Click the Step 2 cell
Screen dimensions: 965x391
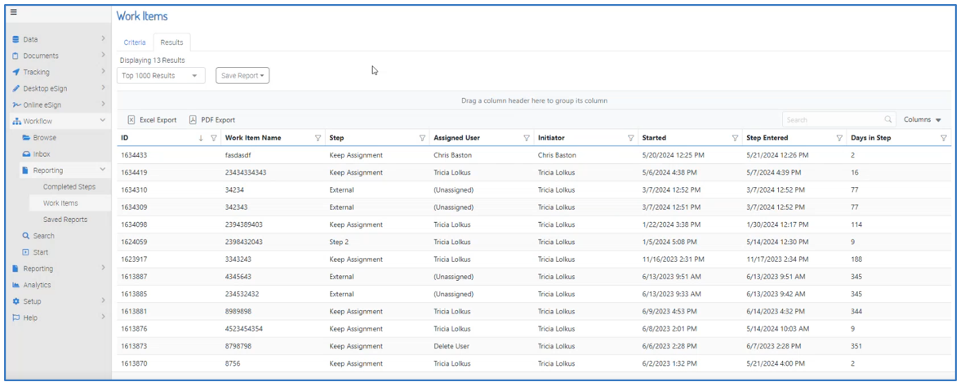(x=339, y=242)
